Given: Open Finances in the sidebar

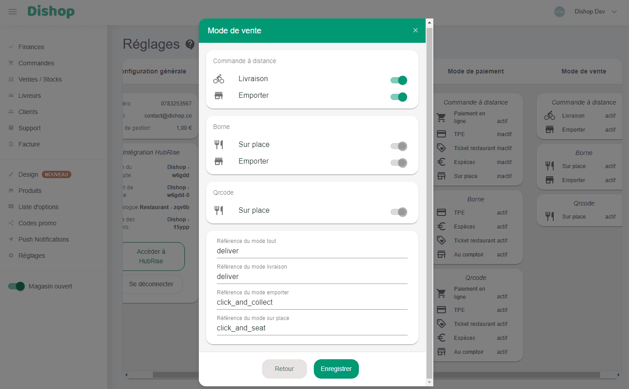Looking at the screenshot, I should click(31, 47).
